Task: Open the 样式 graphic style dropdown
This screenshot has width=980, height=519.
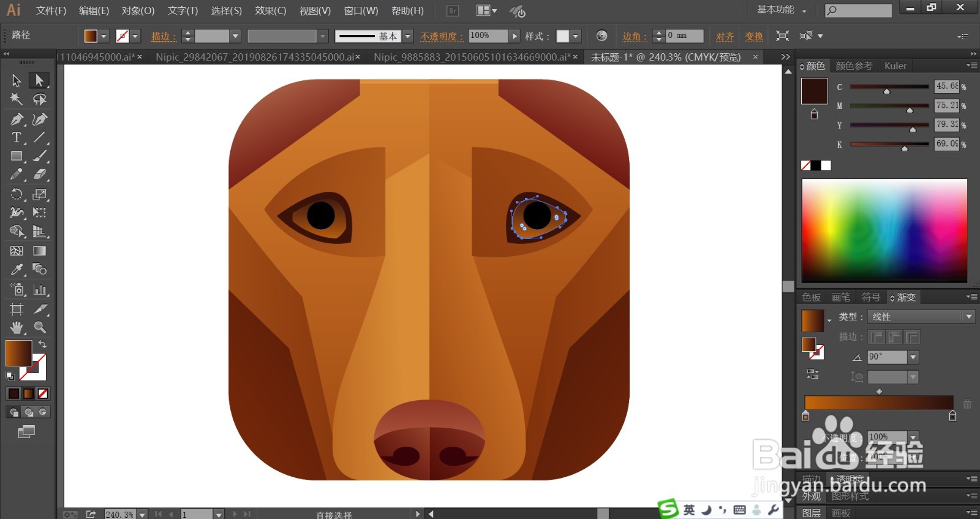Action: 576,36
